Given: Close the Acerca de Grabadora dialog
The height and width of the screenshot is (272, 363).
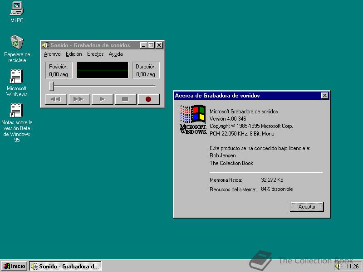Looking at the screenshot, I should click(325, 96).
